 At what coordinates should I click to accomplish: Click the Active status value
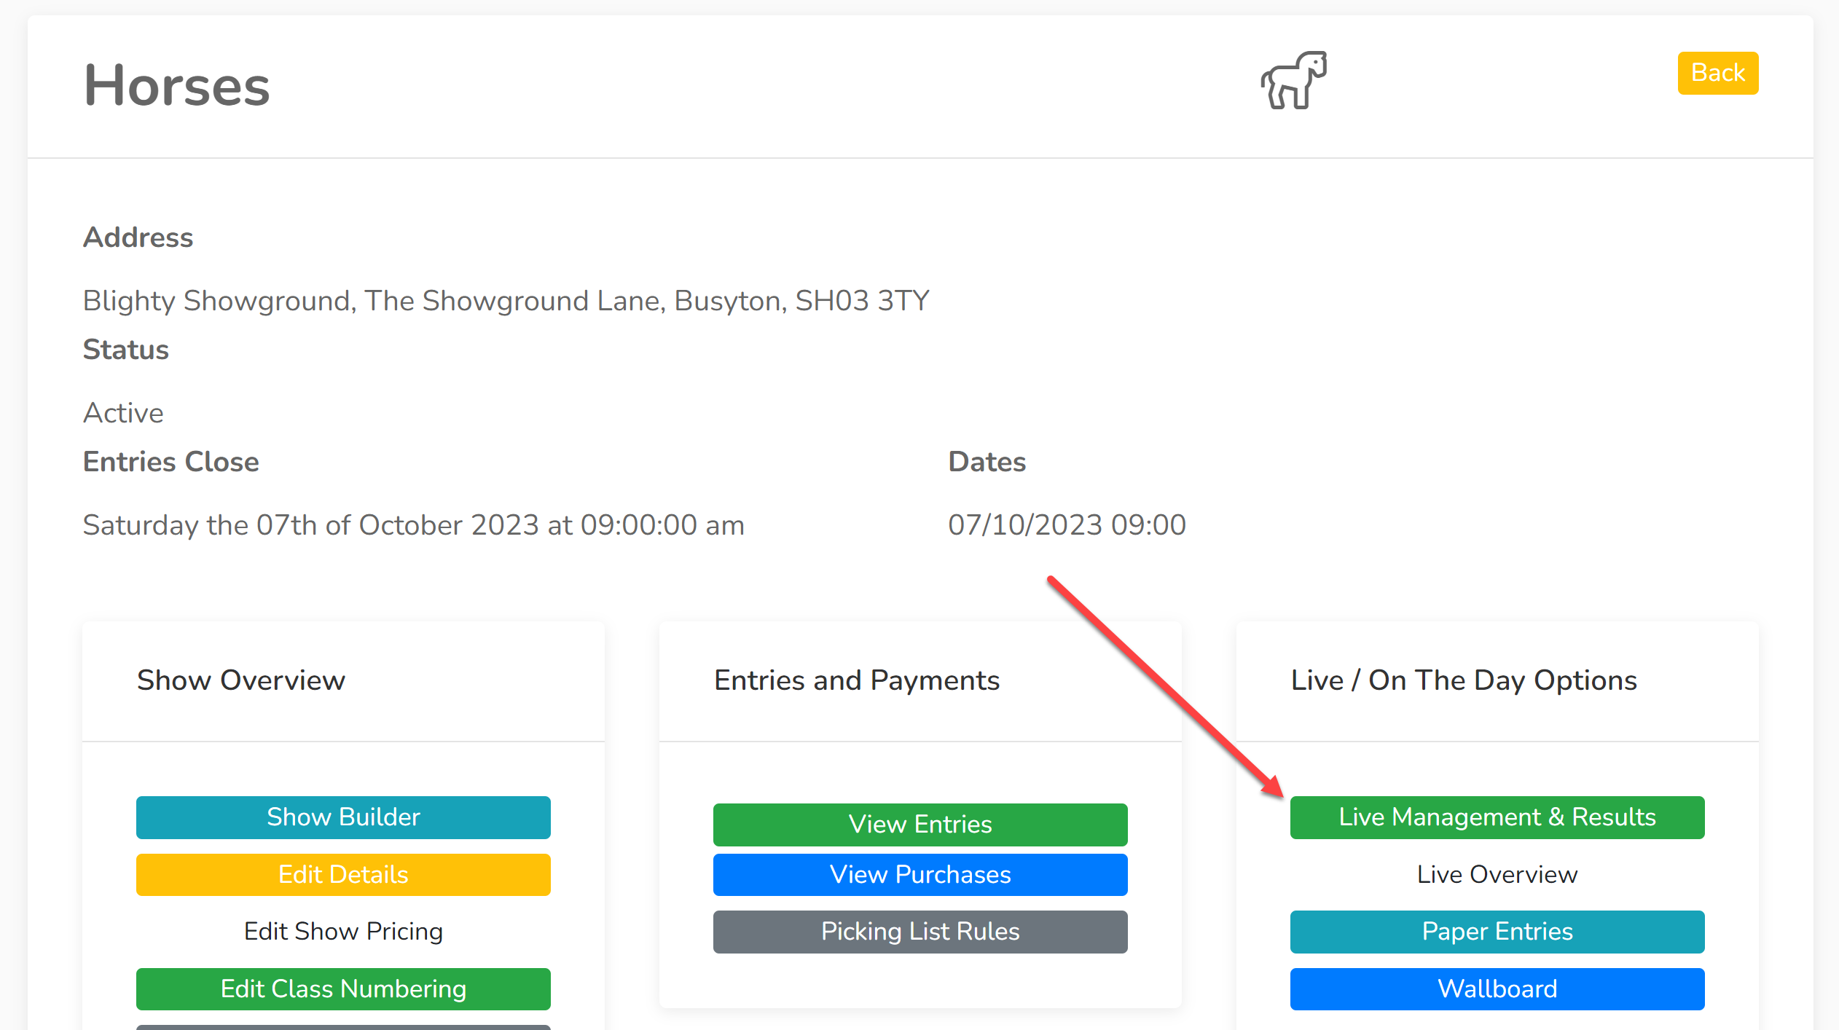pos(123,413)
